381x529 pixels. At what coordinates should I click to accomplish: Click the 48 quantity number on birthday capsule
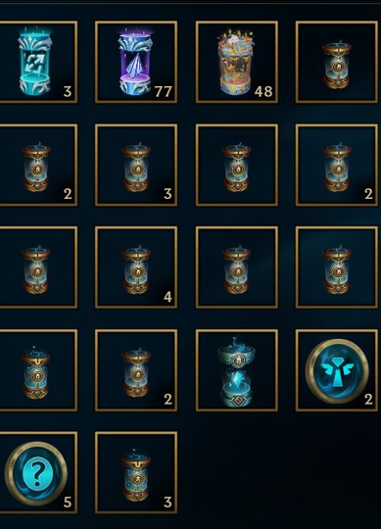point(263,91)
